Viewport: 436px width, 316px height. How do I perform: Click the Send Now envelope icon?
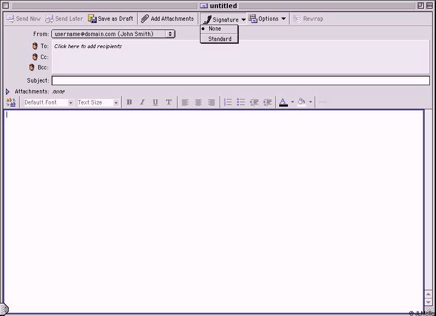click(10, 19)
